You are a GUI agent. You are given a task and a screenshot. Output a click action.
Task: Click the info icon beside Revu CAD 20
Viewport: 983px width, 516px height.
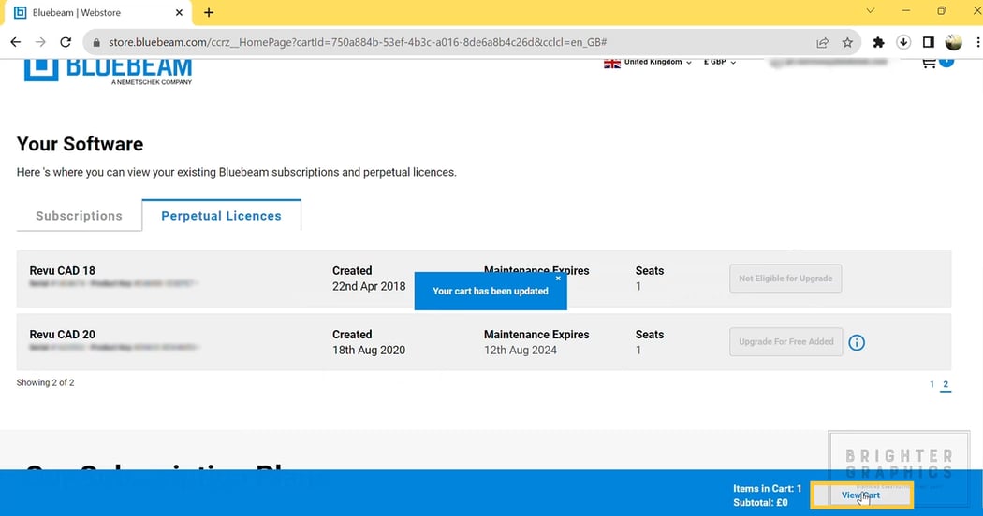[x=857, y=342]
